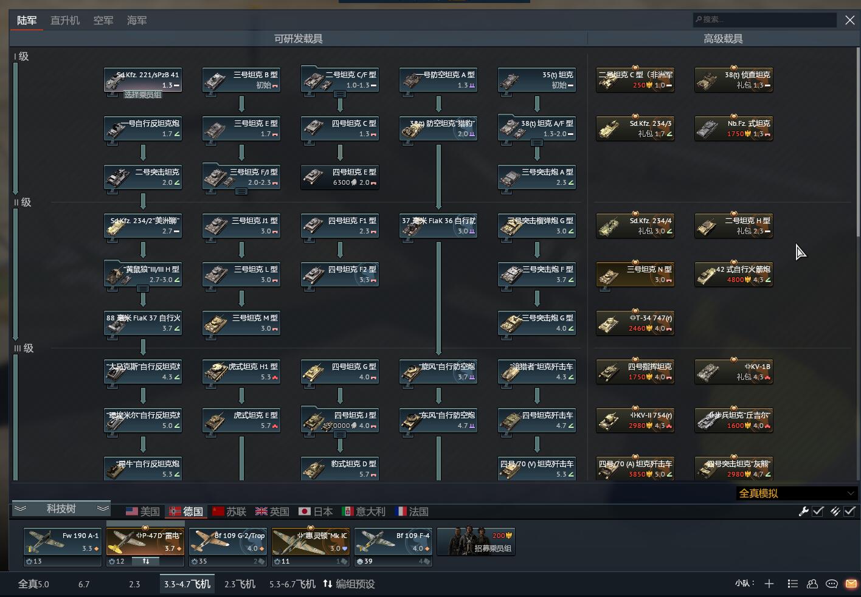The width and height of the screenshot is (861, 597).
Task: Select the 三号坦克 M 型 vehicle card
Action: (x=241, y=323)
